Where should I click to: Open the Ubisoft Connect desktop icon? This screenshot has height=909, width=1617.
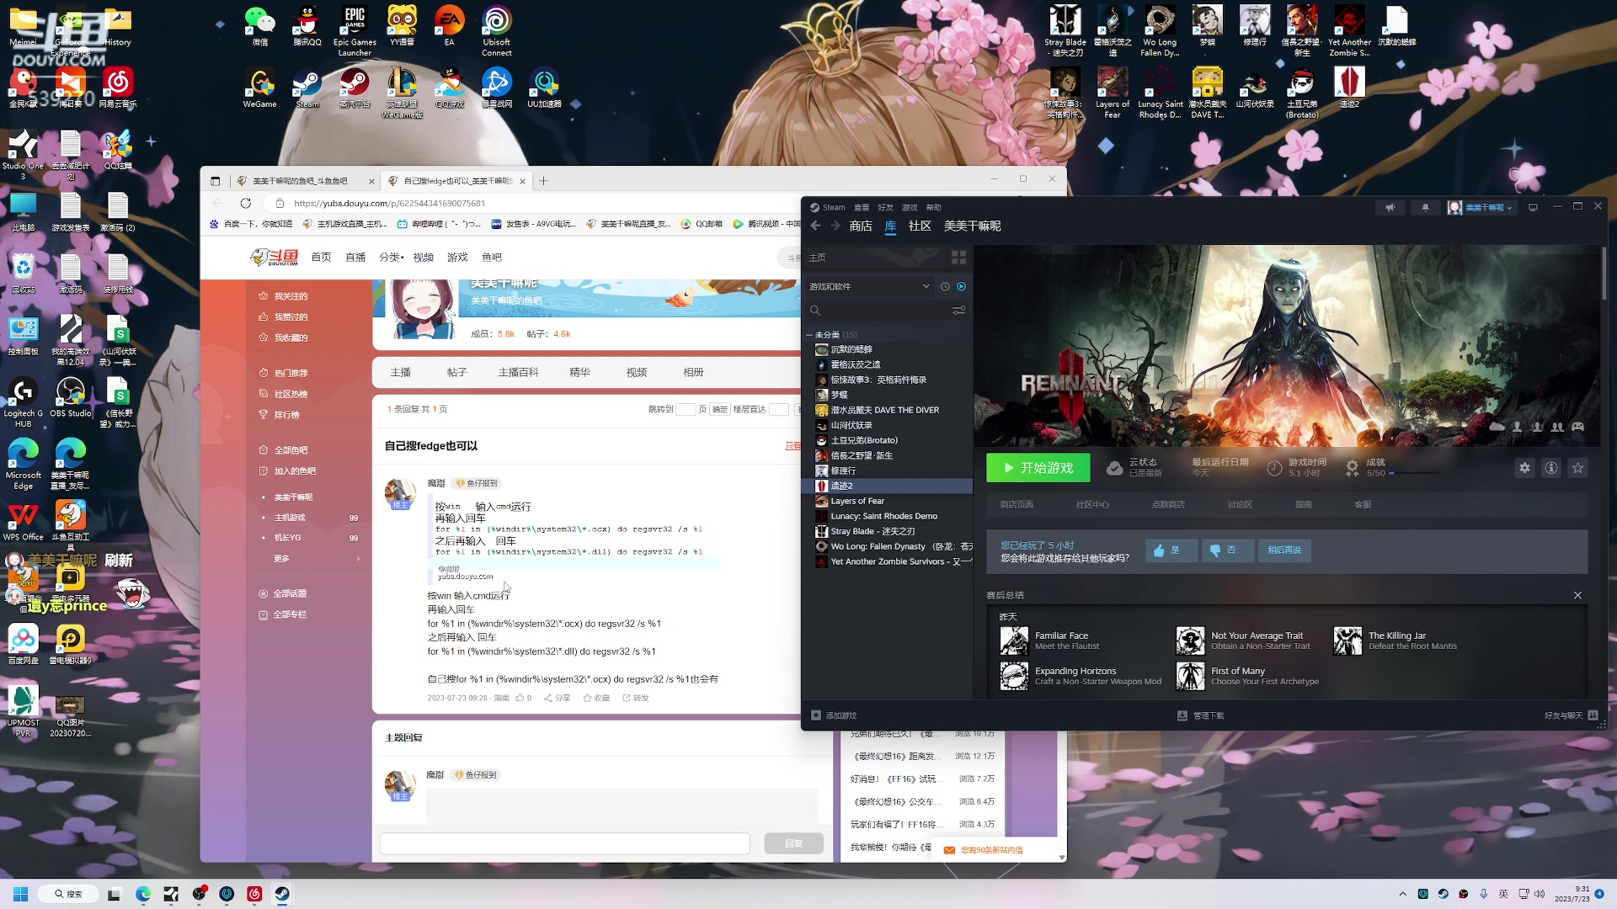[496, 30]
